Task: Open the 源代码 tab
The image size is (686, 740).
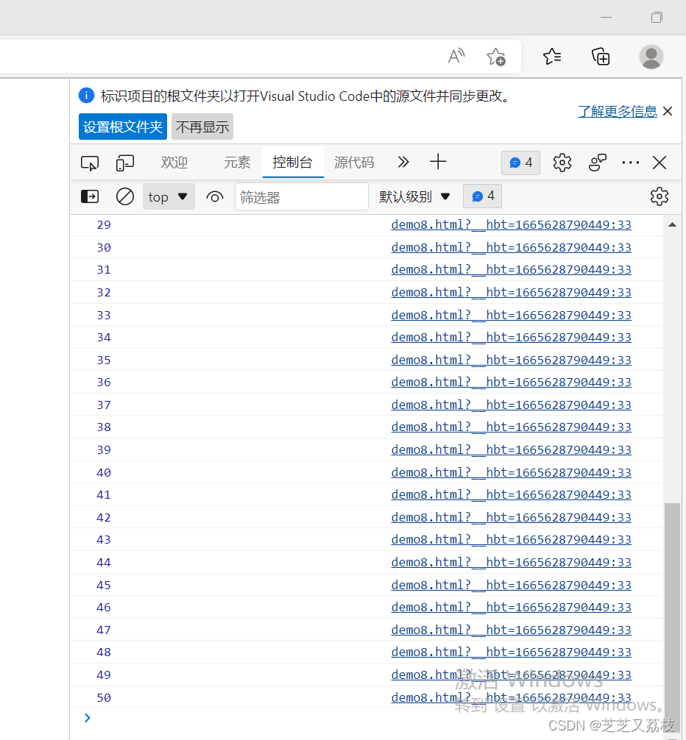Action: [x=354, y=163]
